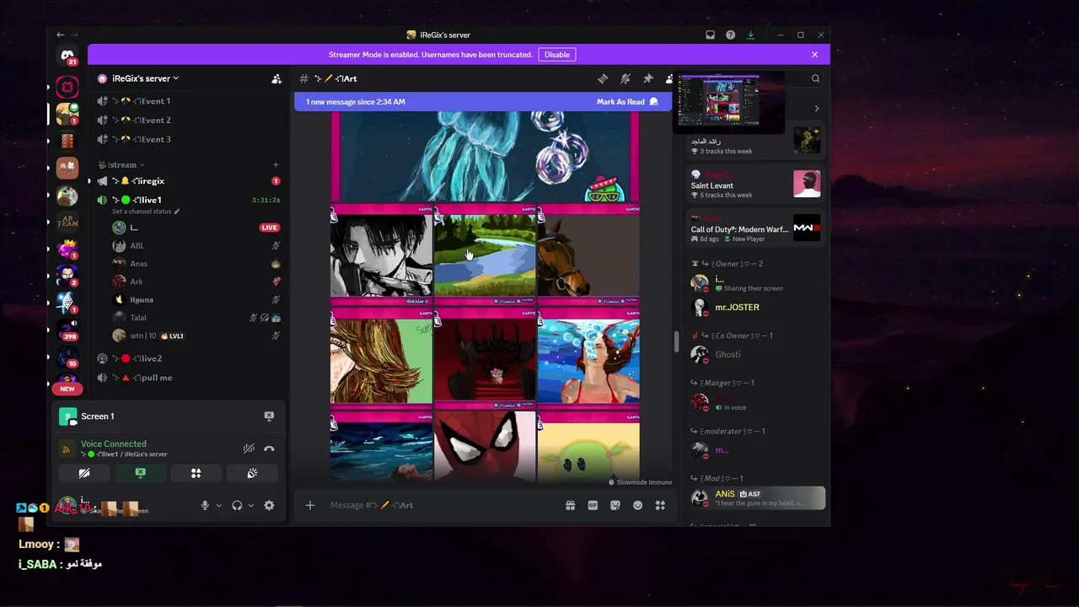Open the Event 2 voice channel

tap(190, 121)
